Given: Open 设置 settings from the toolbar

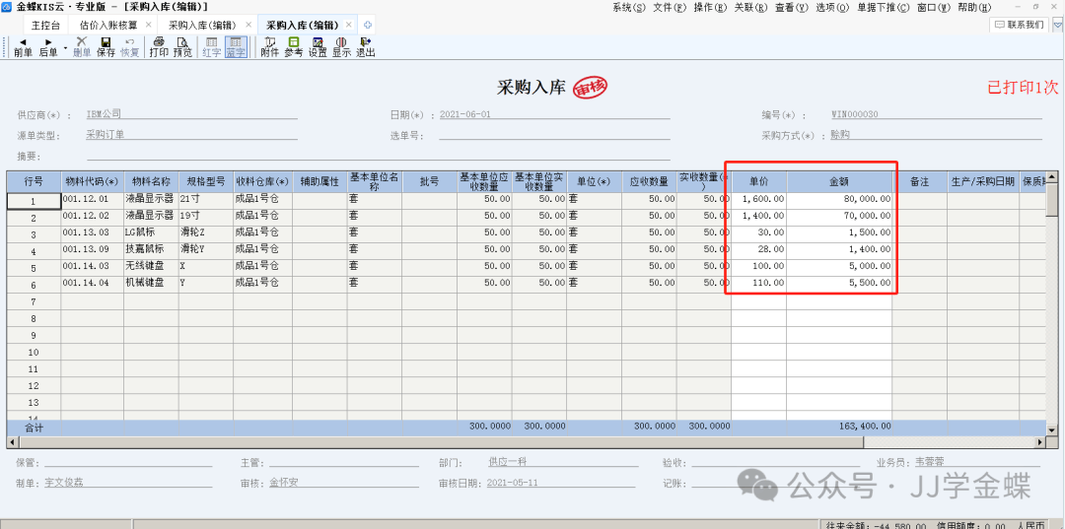Looking at the screenshot, I should (x=318, y=47).
